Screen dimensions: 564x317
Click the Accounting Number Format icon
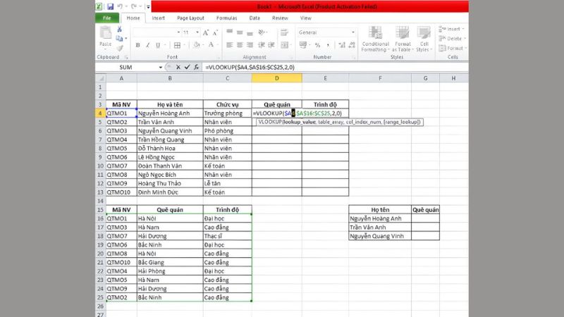point(303,45)
